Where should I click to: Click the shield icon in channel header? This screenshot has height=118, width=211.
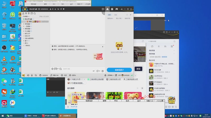tap(64, 9)
